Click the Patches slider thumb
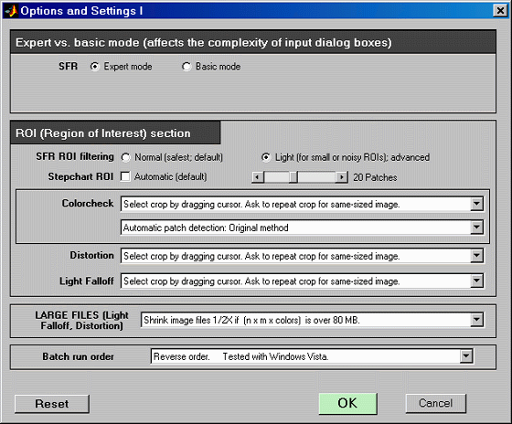Screen dimensions: 512x424 pyautogui.click(x=293, y=177)
